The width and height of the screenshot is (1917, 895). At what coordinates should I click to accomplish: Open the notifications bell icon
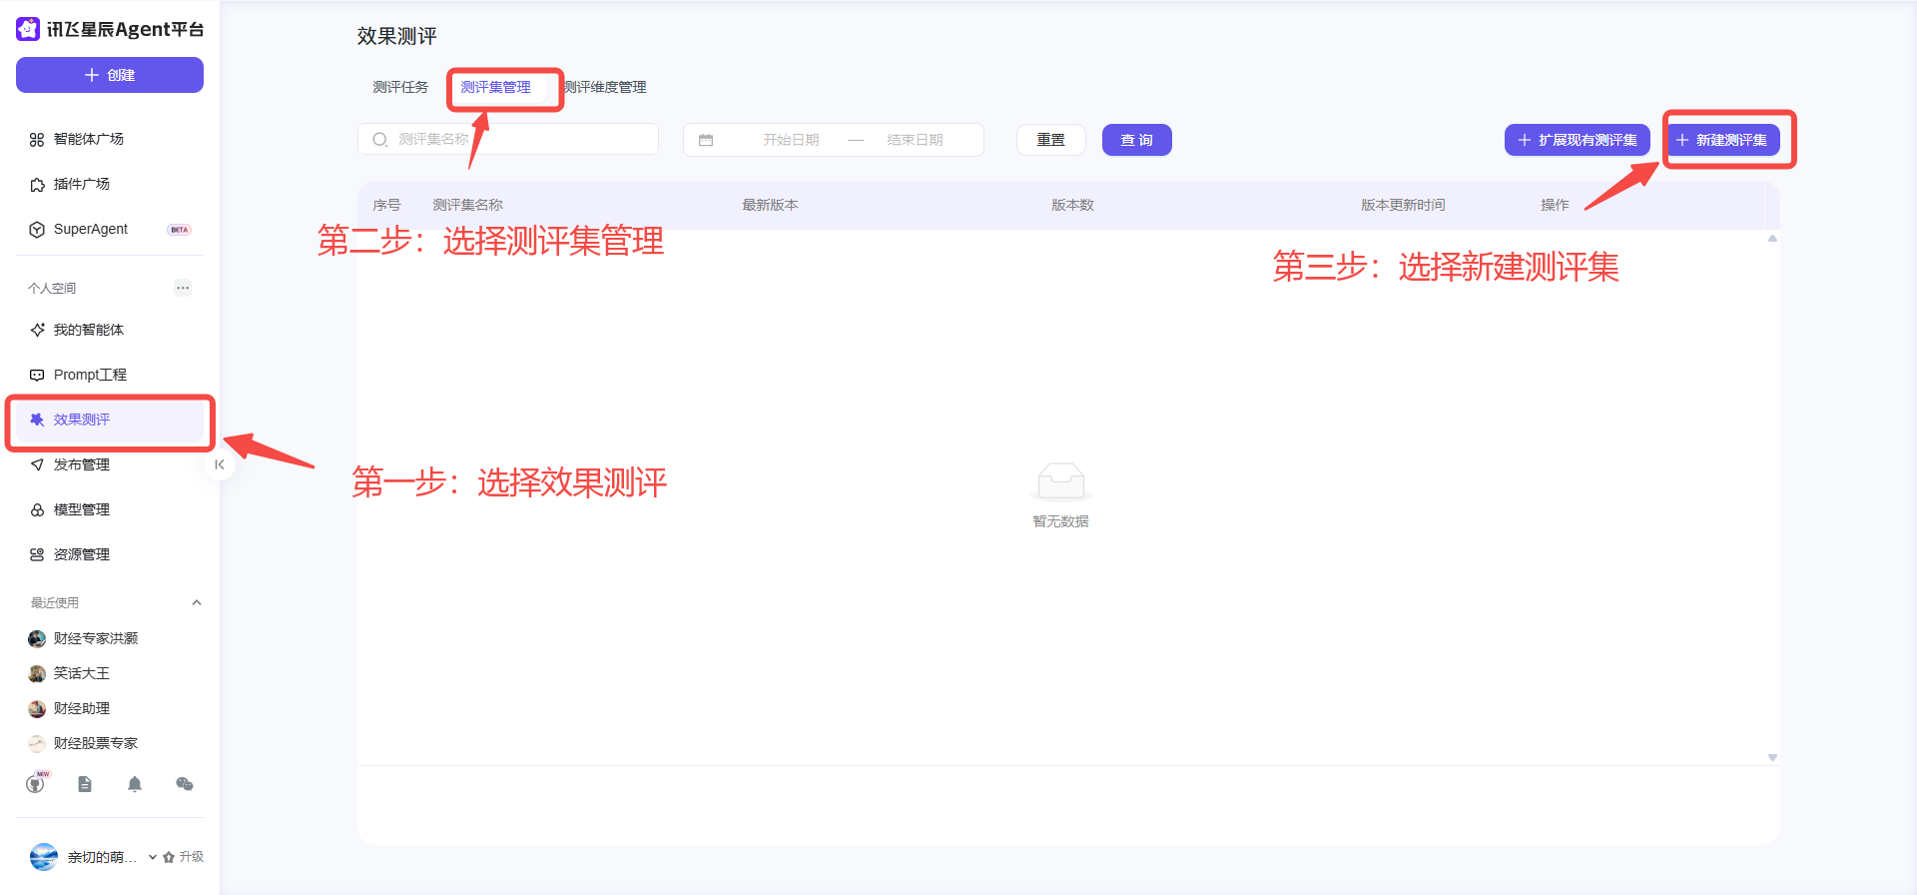point(135,784)
